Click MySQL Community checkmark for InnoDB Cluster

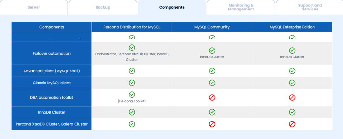(x=212, y=112)
